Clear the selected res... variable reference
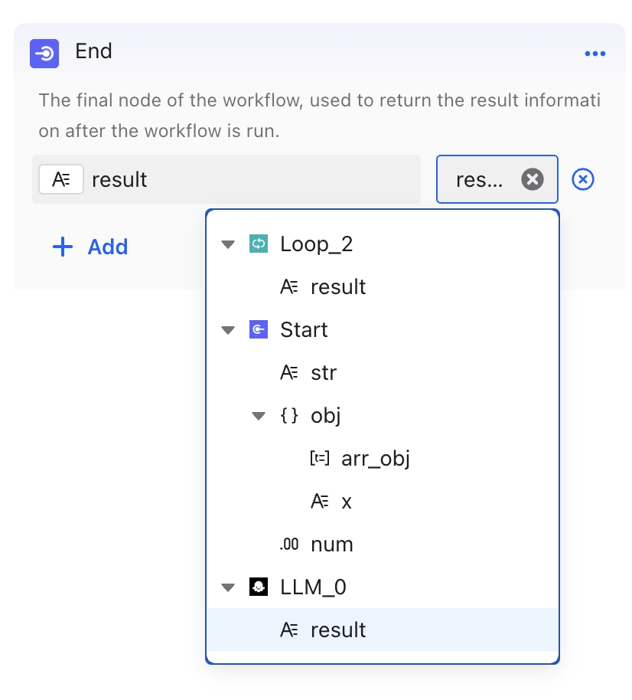632x700 pixels. click(x=533, y=179)
